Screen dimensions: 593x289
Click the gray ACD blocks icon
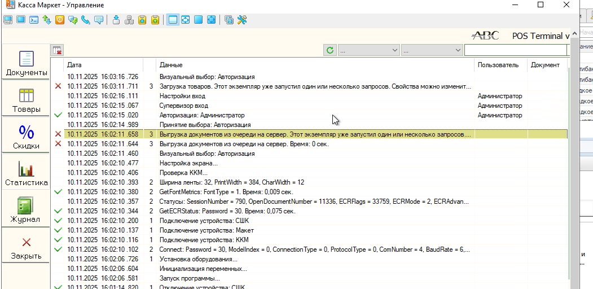pyautogui.click(x=129, y=20)
